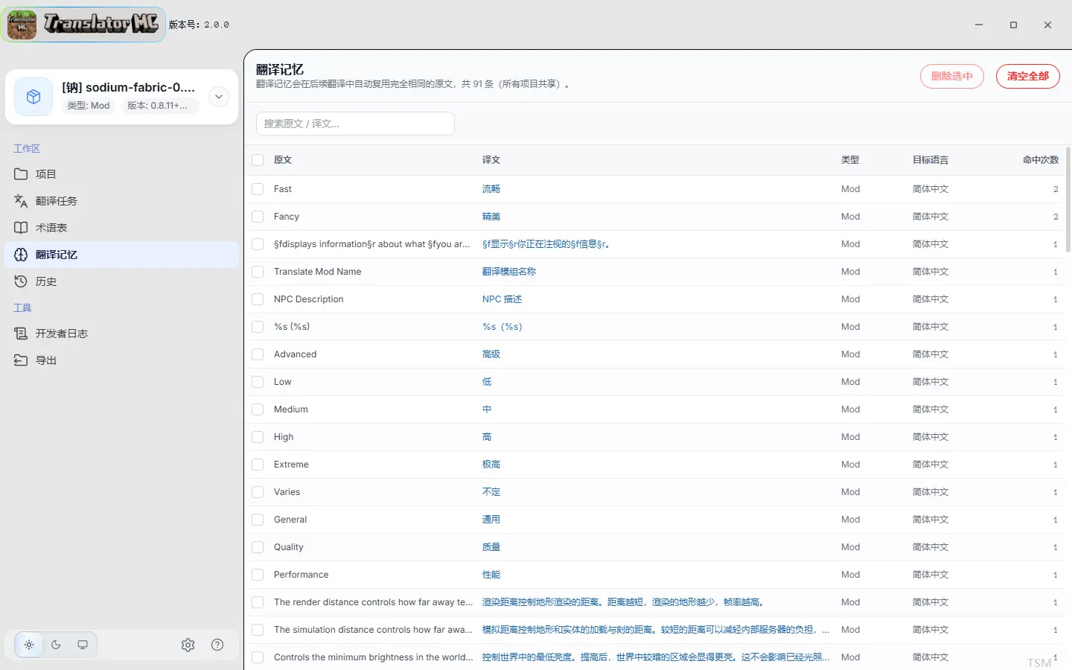1072x670 pixels.
Task: Select the Translate Mod Name row checkbox
Action: coord(258,272)
